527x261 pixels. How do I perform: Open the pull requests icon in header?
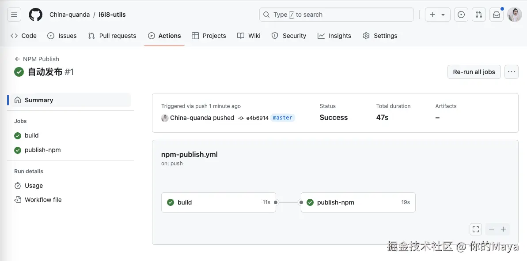click(x=479, y=15)
